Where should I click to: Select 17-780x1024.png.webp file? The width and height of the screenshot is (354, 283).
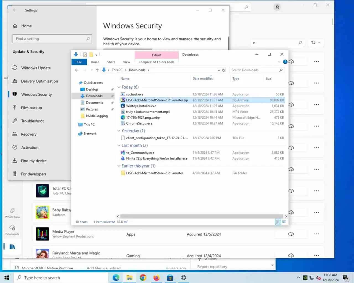tap(143, 117)
